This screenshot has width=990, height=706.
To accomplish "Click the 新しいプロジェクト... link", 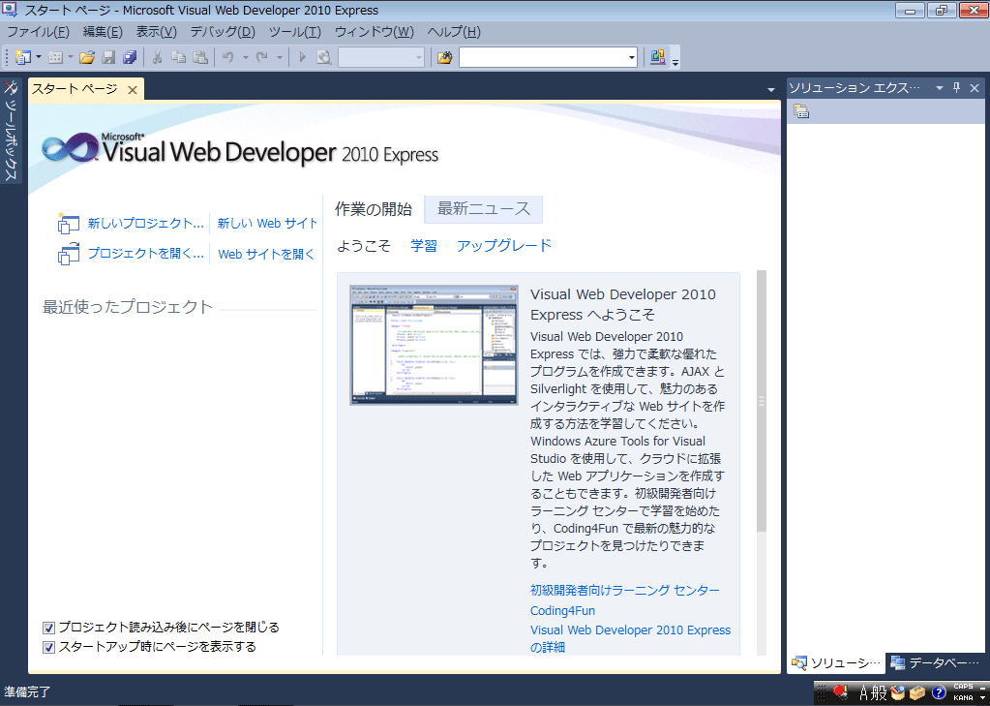I will 146,223.
